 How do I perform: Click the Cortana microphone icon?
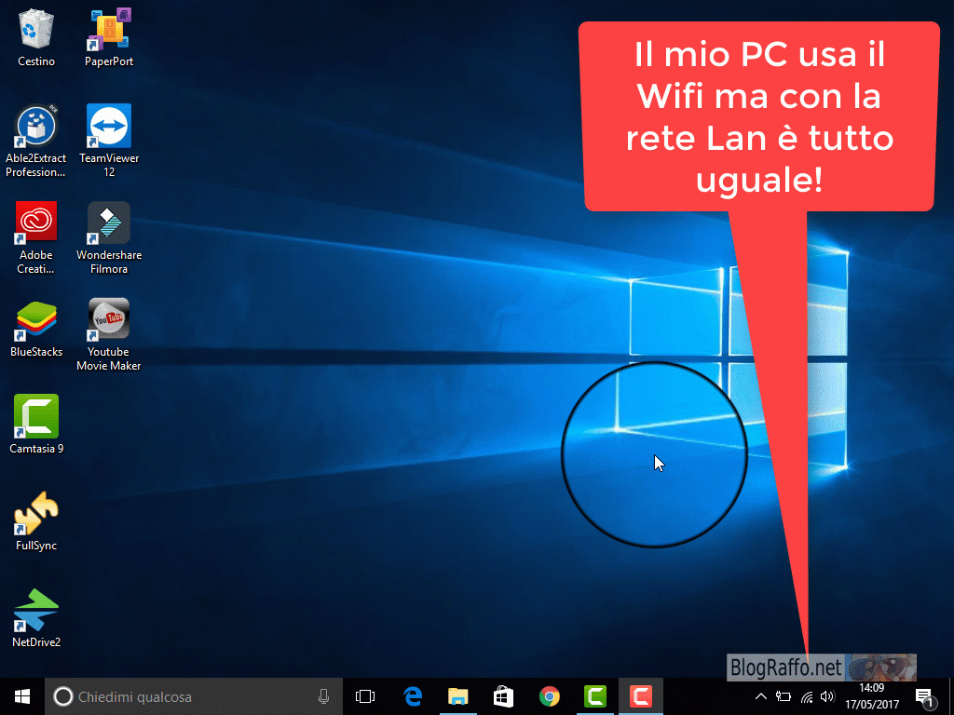(x=323, y=696)
